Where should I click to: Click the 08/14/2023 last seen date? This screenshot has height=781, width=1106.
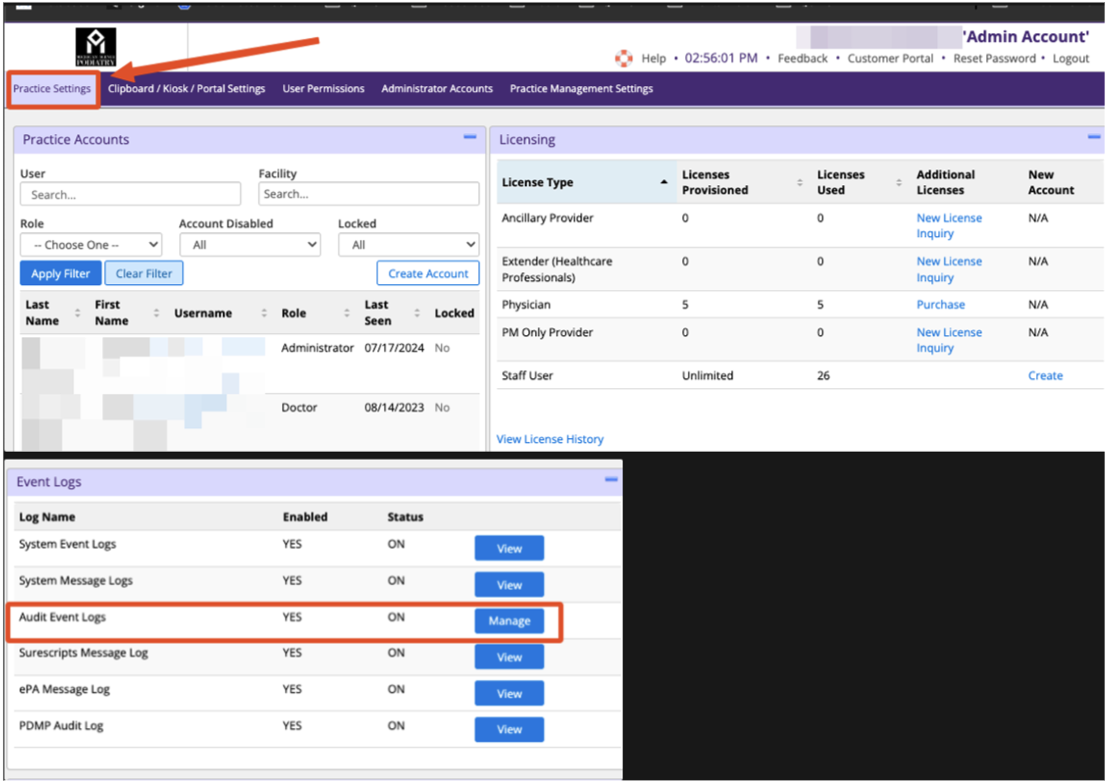[394, 408]
